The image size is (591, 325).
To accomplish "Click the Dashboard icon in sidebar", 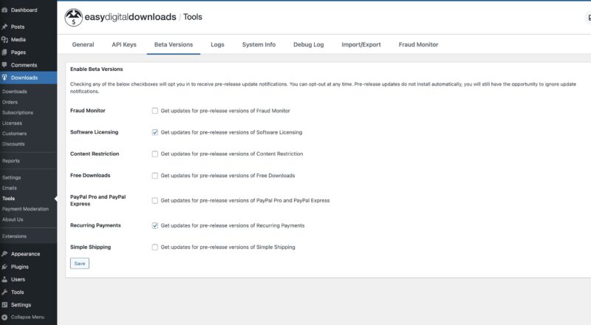I will [4, 10].
